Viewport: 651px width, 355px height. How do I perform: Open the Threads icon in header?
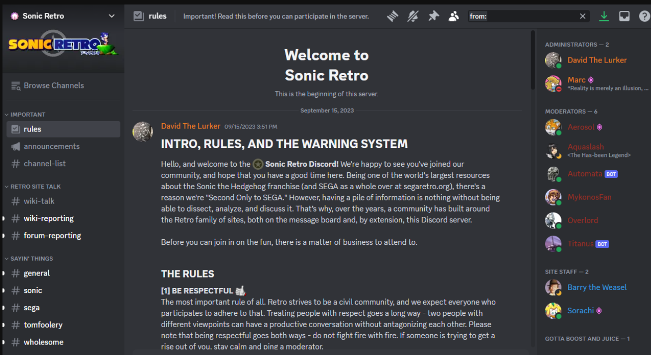pyautogui.click(x=393, y=16)
